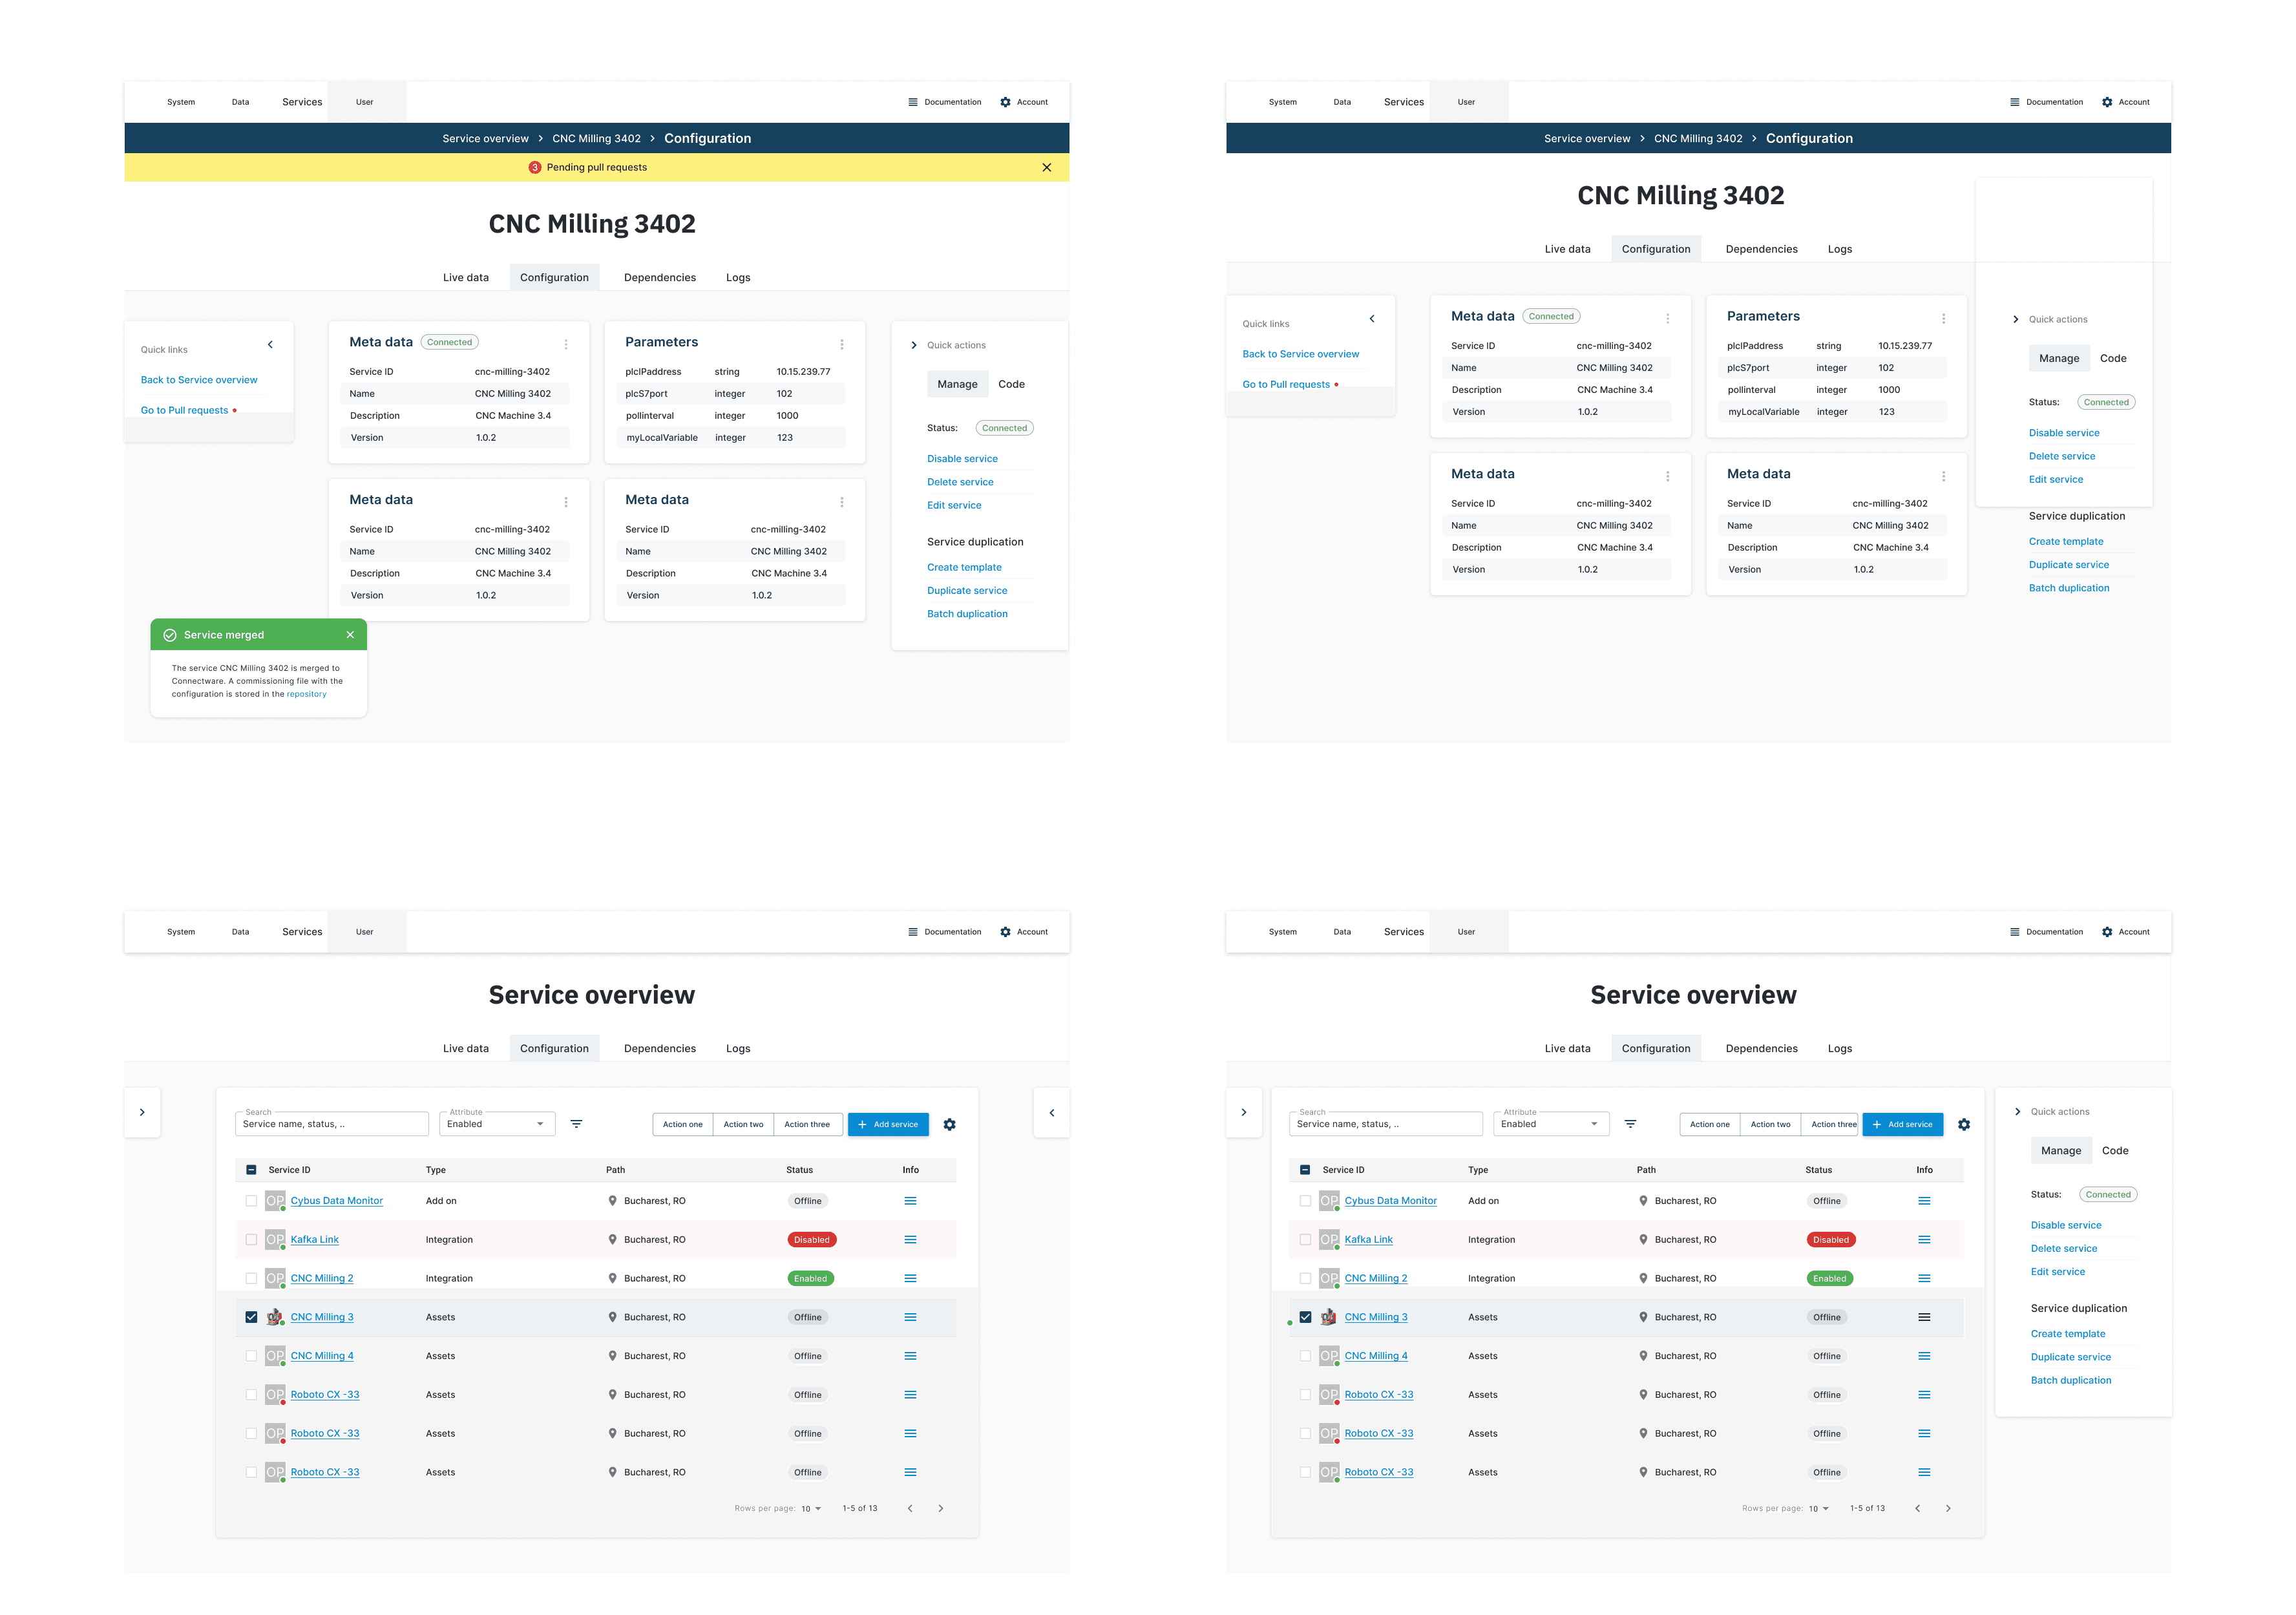Open Documentation icon in top-right frame header

click(x=2014, y=102)
